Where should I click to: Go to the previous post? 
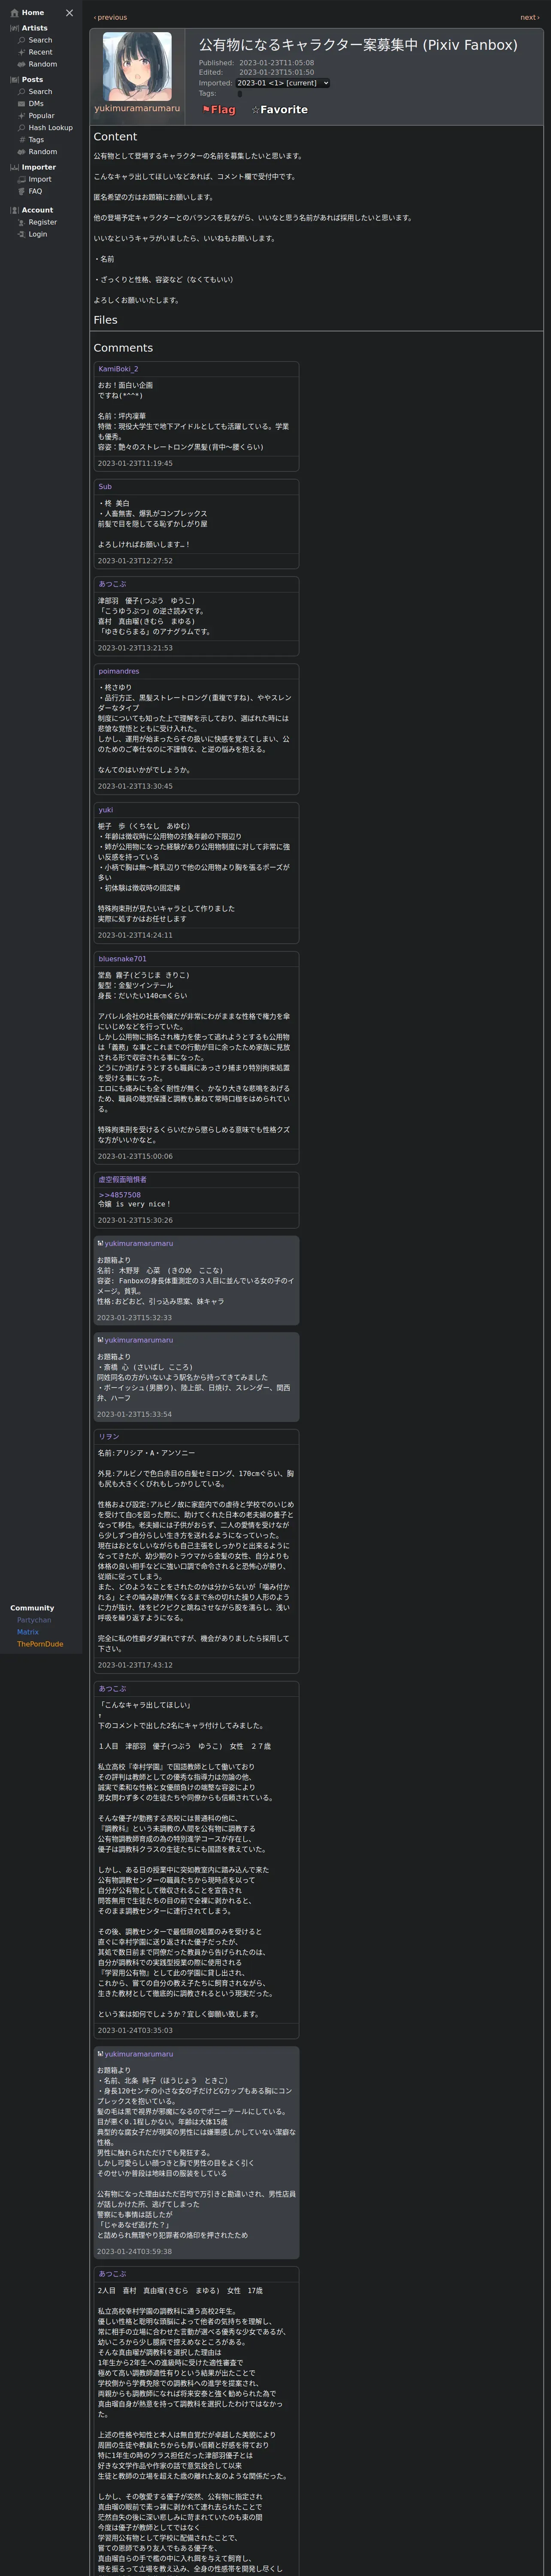tap(110, 17)
